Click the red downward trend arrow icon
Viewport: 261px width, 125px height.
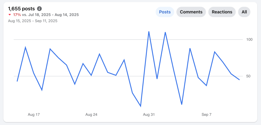pyautogui.click(x=10, y=15)
